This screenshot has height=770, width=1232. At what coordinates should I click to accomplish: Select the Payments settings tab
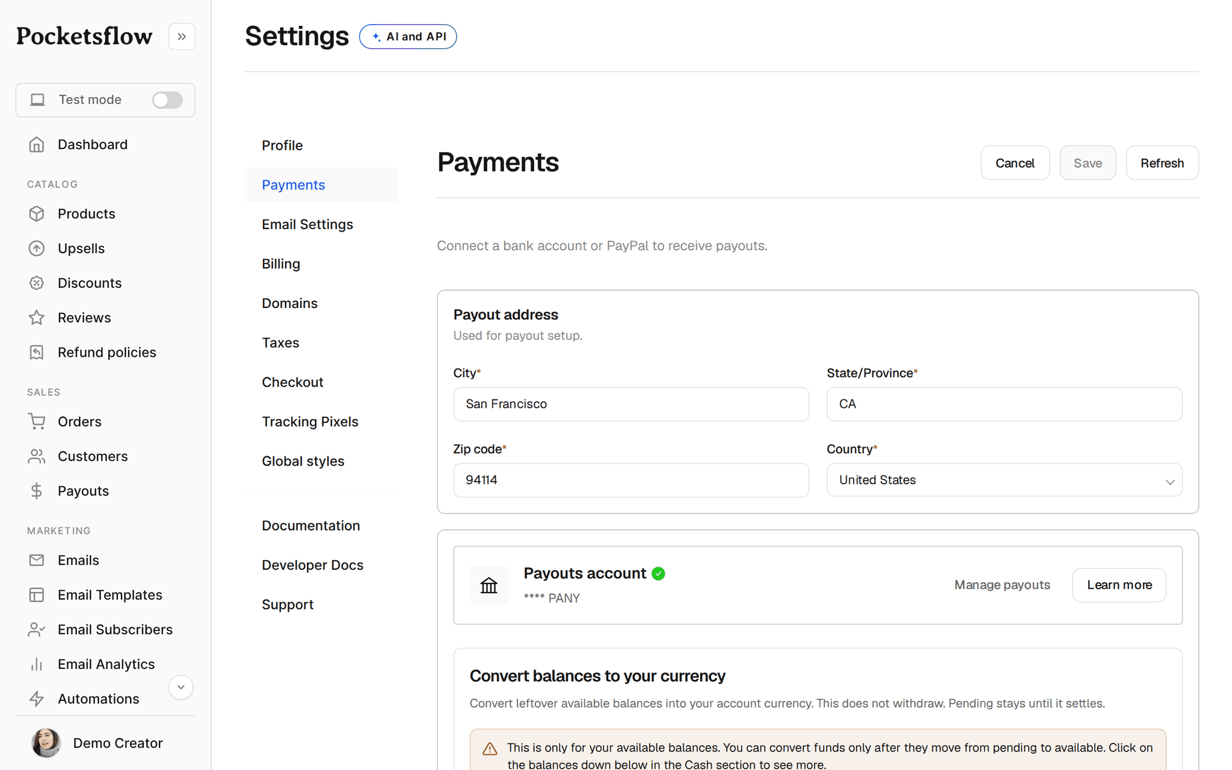point(321,185)
